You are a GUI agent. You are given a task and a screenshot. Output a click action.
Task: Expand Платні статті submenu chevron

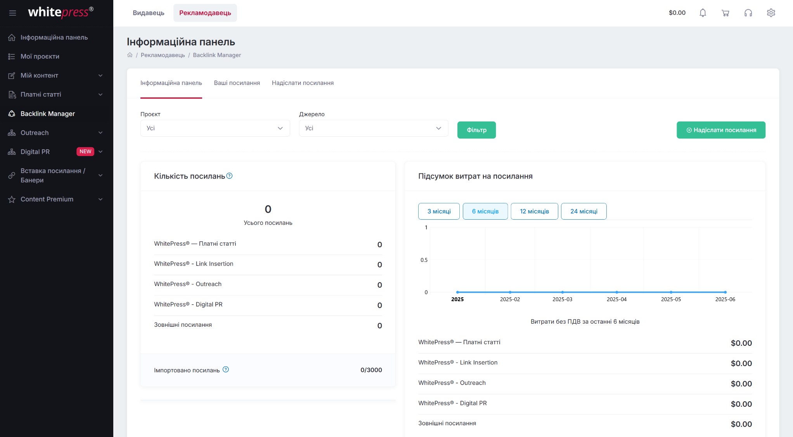(x=100, y=94)
